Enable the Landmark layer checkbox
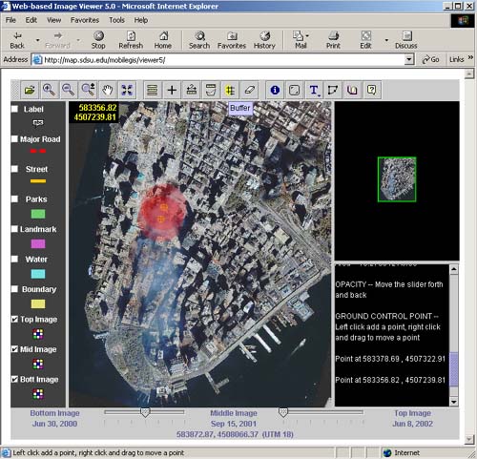477x459 pixels. 14,229
